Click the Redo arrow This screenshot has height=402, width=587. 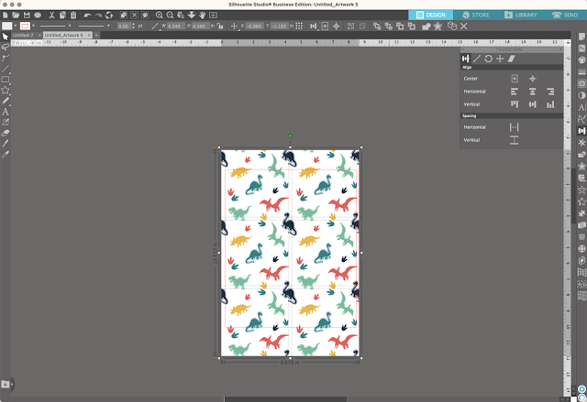(98, 15)
